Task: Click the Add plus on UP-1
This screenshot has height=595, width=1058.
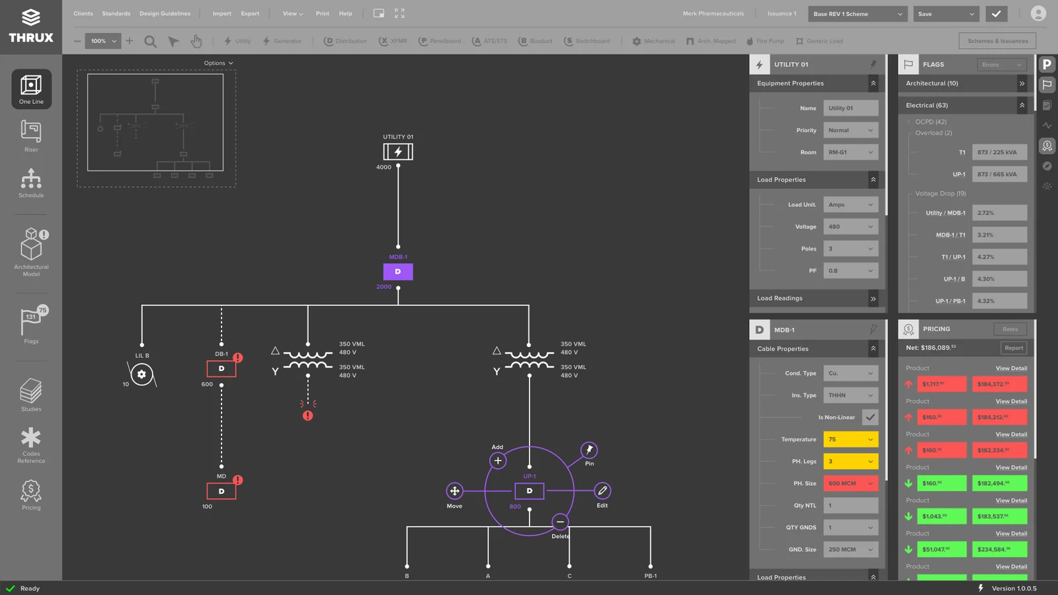Action: pyautogui.click(x=498, y=461)
